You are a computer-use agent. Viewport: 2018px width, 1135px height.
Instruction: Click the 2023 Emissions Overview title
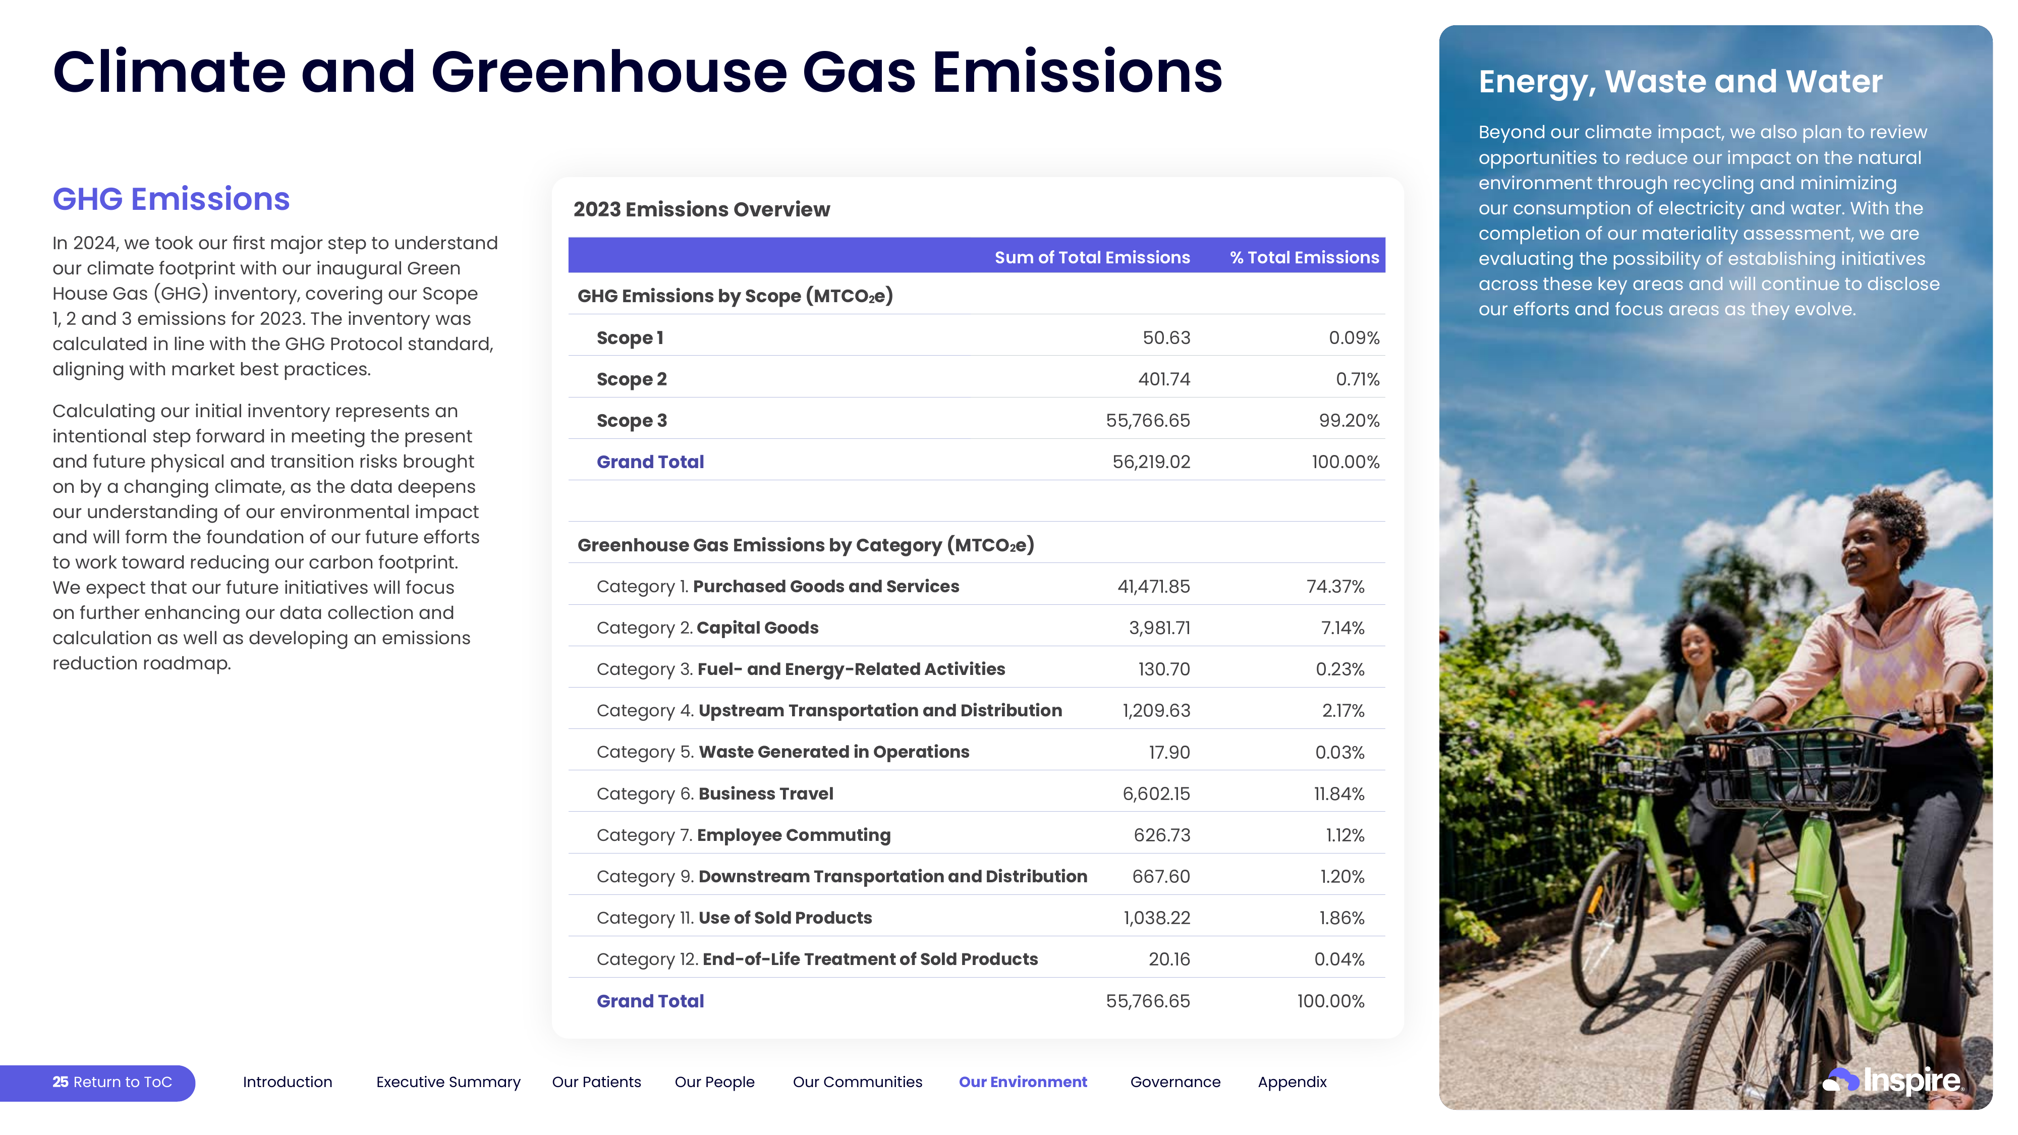point(701,210)
